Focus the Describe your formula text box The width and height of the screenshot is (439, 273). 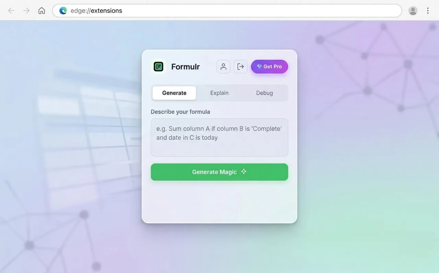[x=219, y=138]
